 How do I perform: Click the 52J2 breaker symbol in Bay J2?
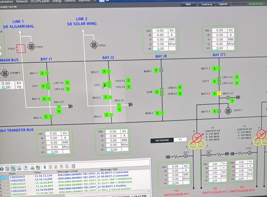click(109, 84)
